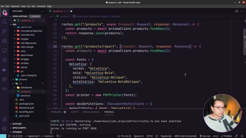The image size is (246, 138).
Task: Open the File menu
Action: click(2, 6)
